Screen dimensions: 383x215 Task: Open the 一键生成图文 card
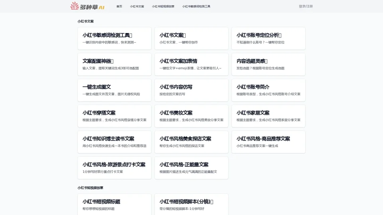(115, 90)
